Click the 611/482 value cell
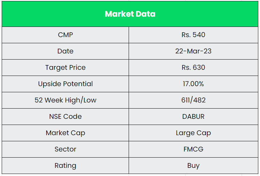The image size is (260, 176). tap(193, 100)
